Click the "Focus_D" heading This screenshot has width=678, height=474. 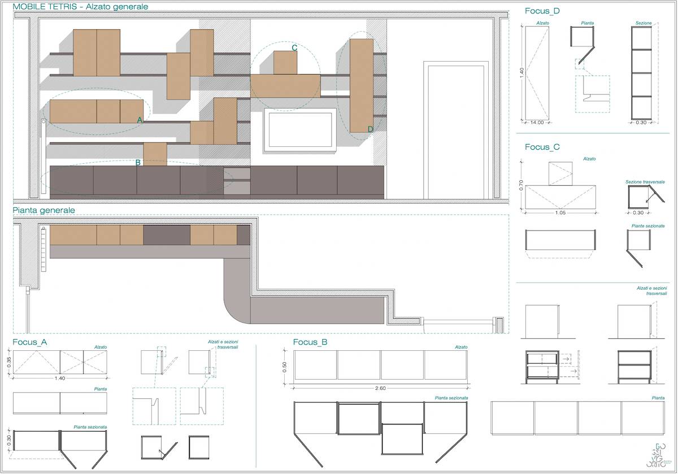tap(542, 11)
